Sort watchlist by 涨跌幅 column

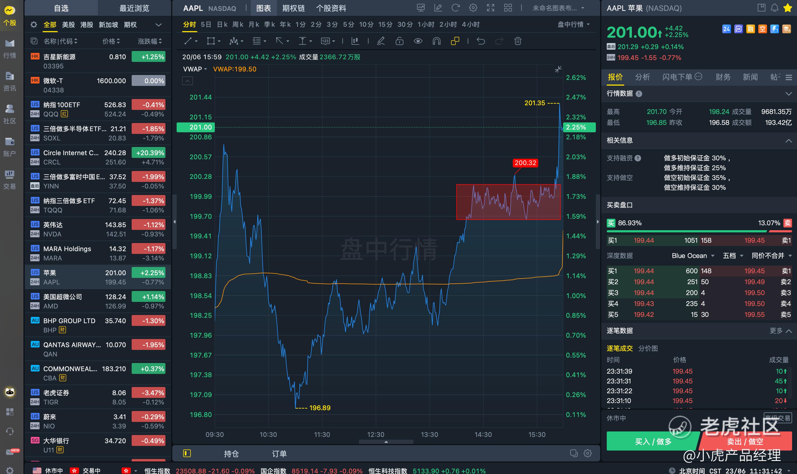pyautogui.click(x=150, y=41)
